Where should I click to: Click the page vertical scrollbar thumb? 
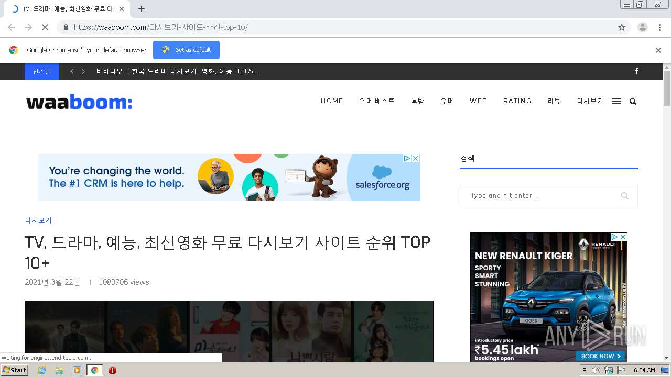(667, 88)
